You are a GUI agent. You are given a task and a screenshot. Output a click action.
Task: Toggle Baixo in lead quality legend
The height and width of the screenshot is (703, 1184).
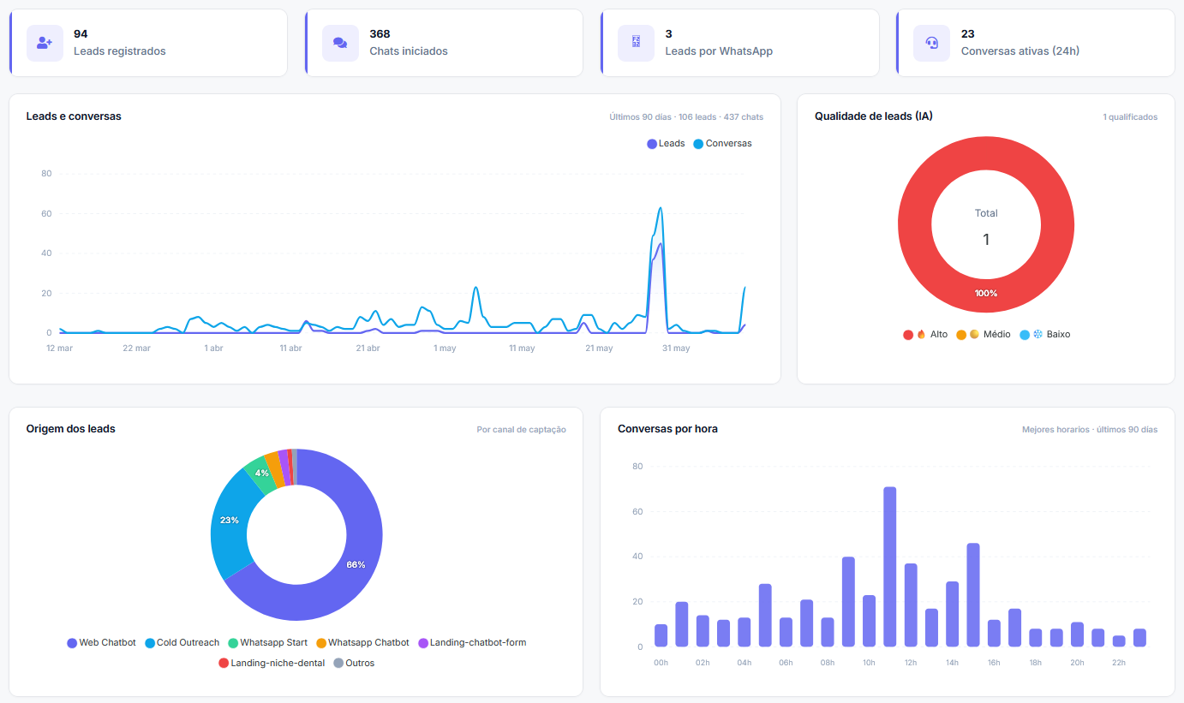click(1044, 334)
